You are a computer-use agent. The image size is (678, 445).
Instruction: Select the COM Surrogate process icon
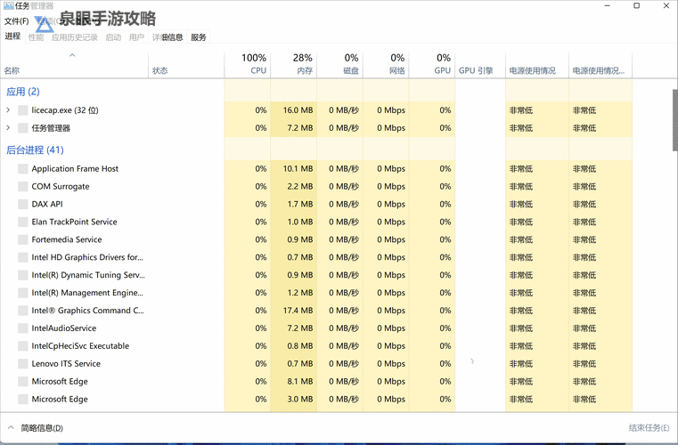click(x=23, y=186)
